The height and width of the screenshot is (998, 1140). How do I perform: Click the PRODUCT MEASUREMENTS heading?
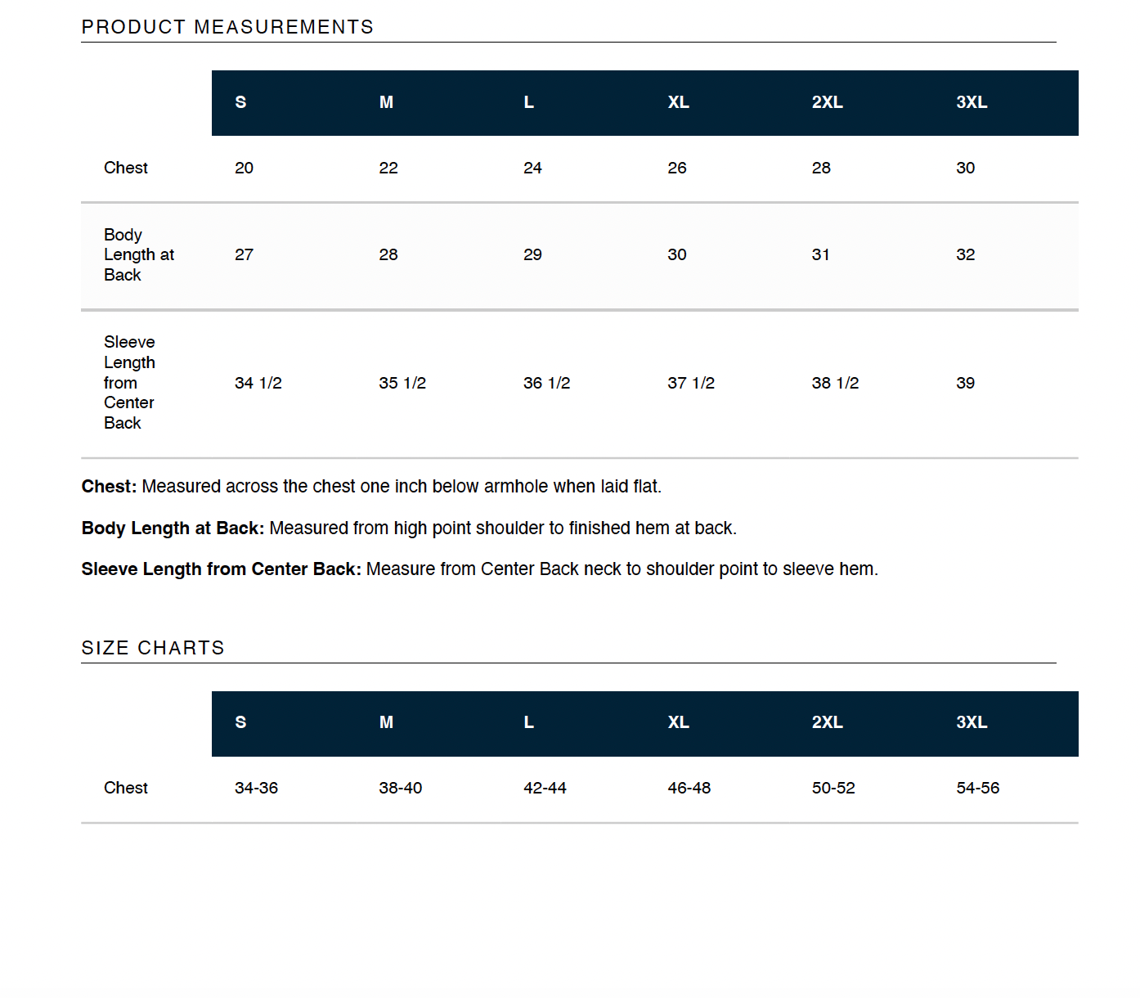tap(227, 27)
